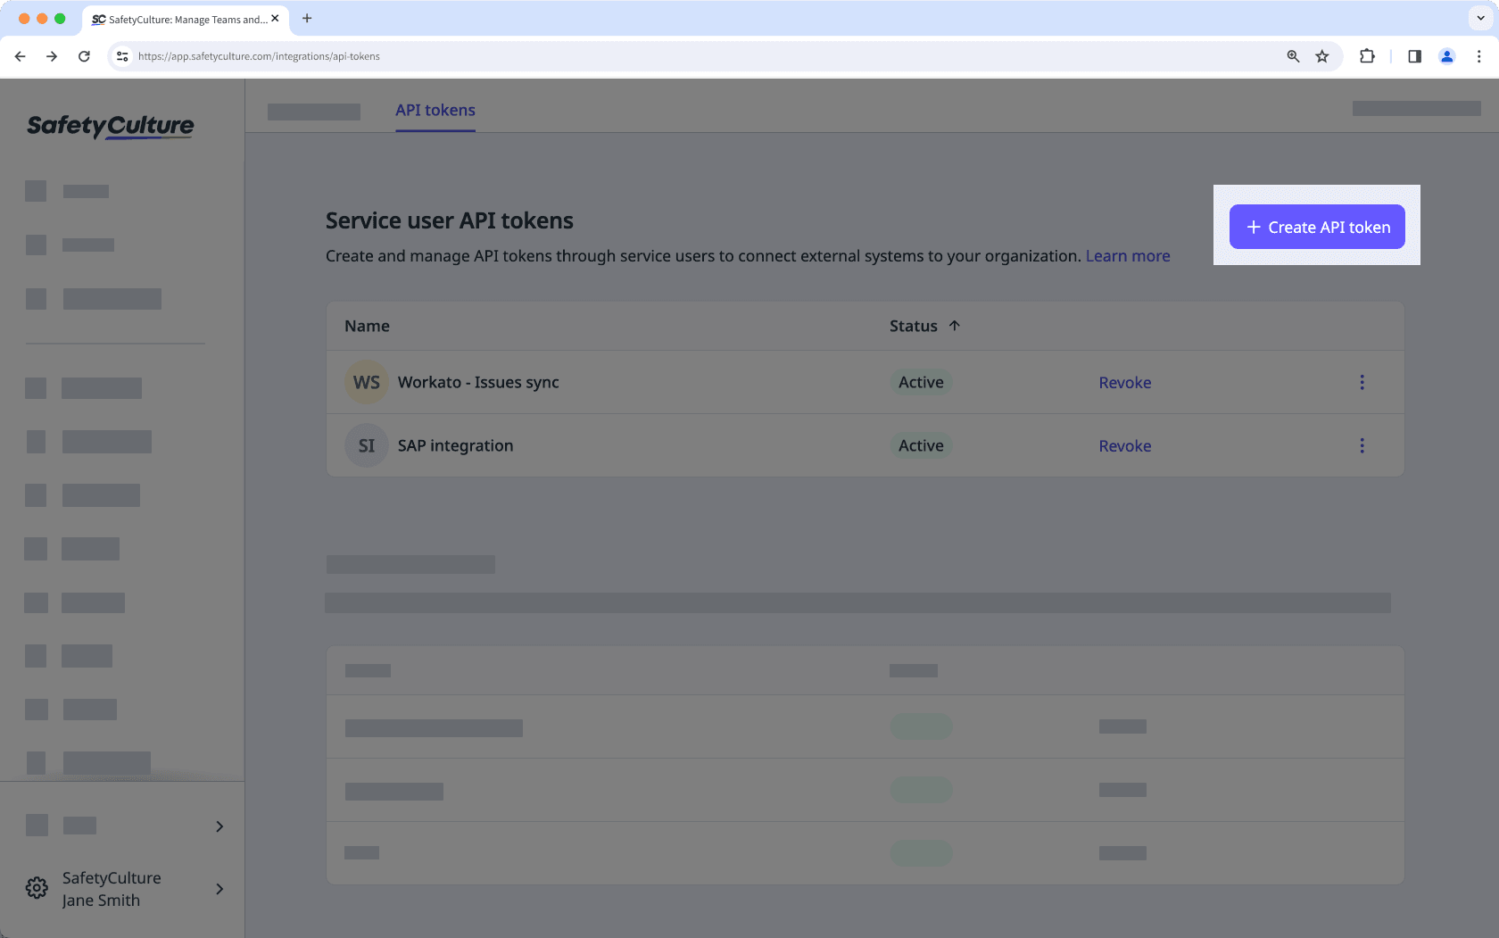Click the Active status badge for SAP integration
Viewport: 1499px width, 938px height.
[x=920, y=445]
